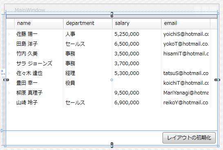Expand the row for 田島 洋子
223x150 pixels.
point(9,44)
